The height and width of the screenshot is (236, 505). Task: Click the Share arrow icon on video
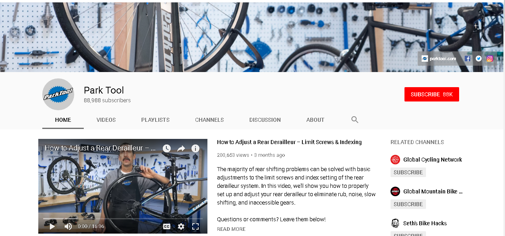(x=181, y=148)
